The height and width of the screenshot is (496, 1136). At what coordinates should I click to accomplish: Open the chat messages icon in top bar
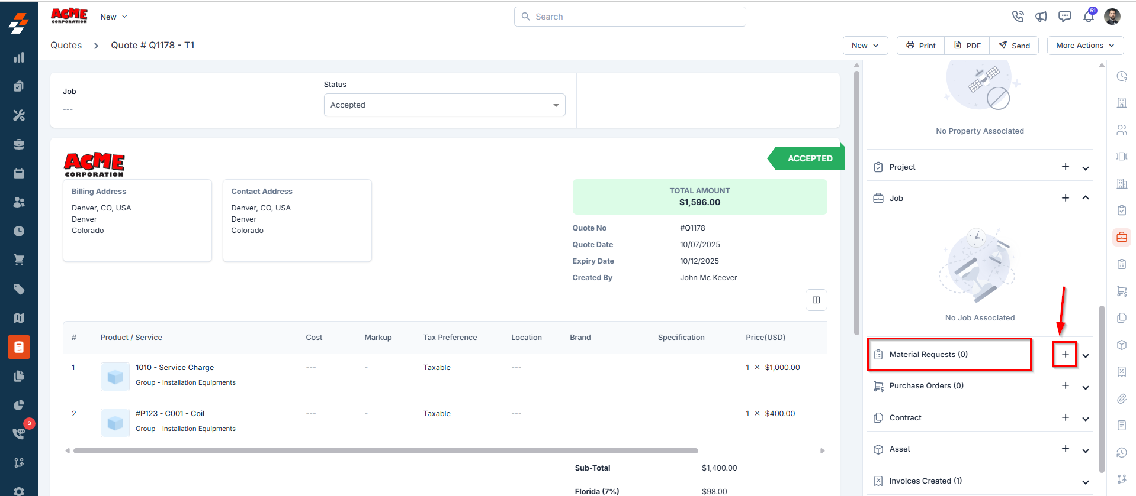pos(1065,17)
